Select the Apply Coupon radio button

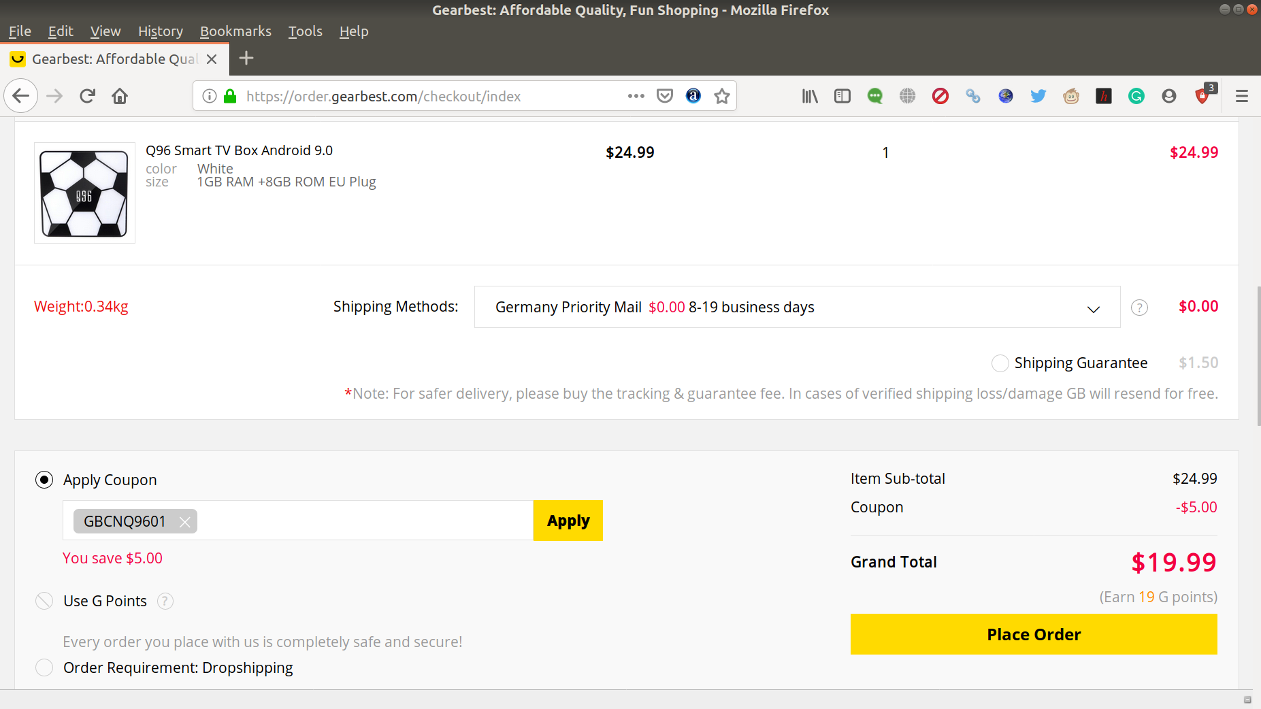tap(44, 480)
